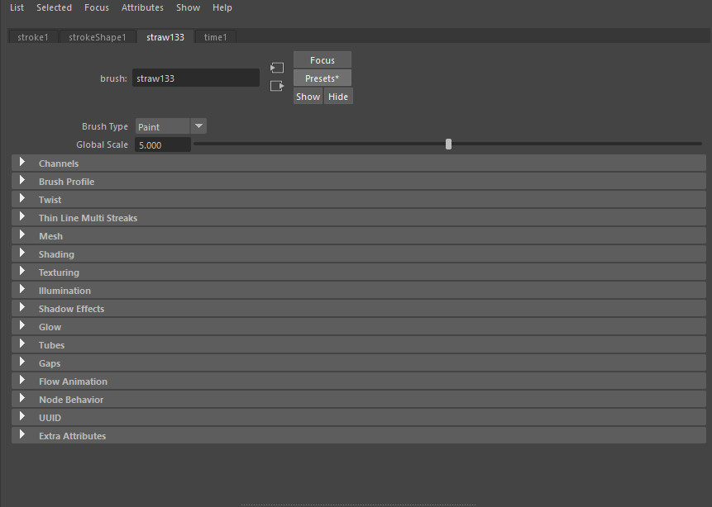Expand the Channels section
The image size is (712, 507).
pyautogui.click(x=359, y=163)
